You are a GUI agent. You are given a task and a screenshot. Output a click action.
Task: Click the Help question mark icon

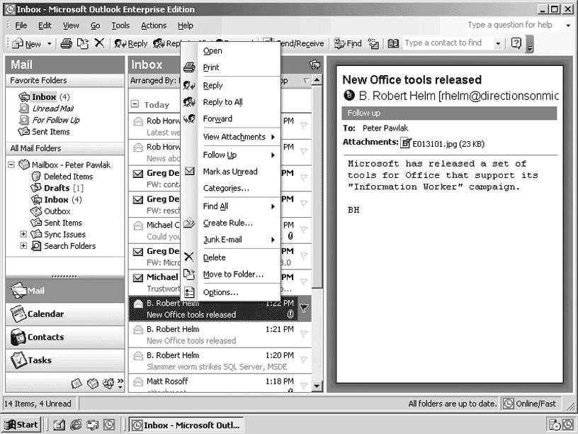516,43
